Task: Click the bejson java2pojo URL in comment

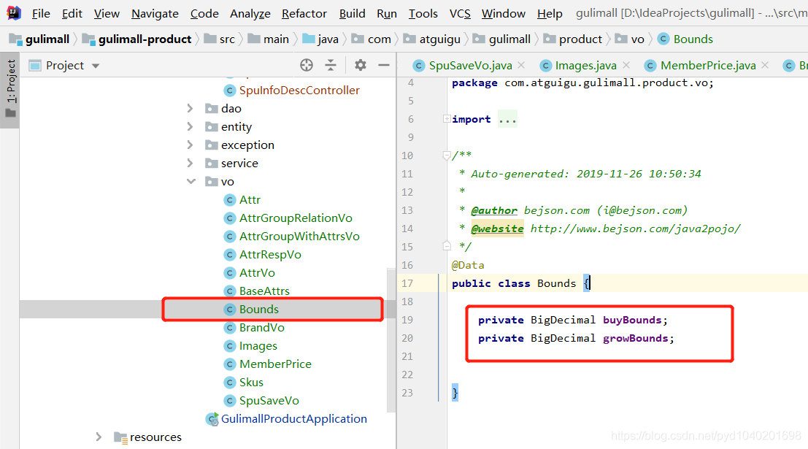Action: [635, 229]
